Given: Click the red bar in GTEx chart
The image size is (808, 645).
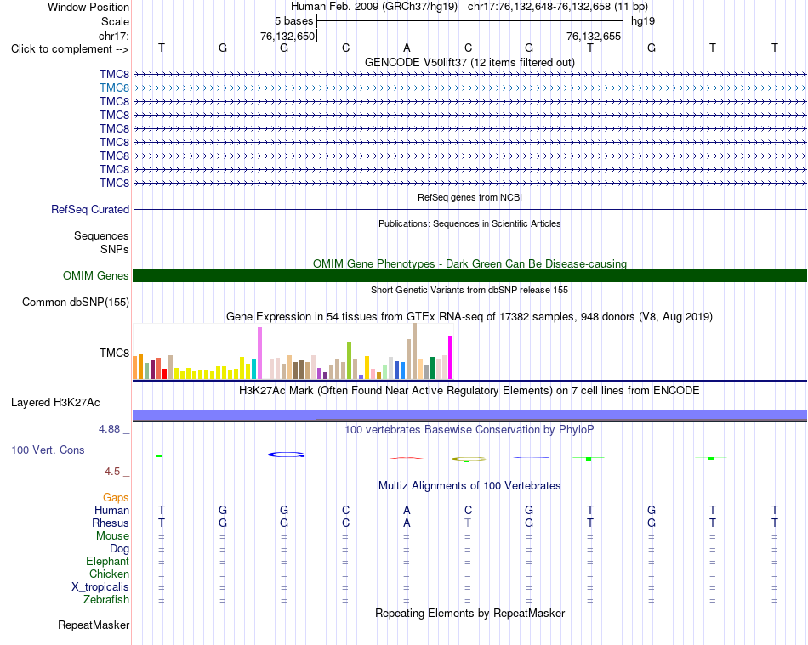Looking at the screenshot, I should tap(164, 374).
